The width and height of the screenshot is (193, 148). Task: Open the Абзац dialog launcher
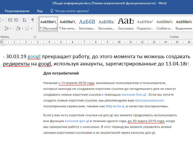tap(35, 37)
